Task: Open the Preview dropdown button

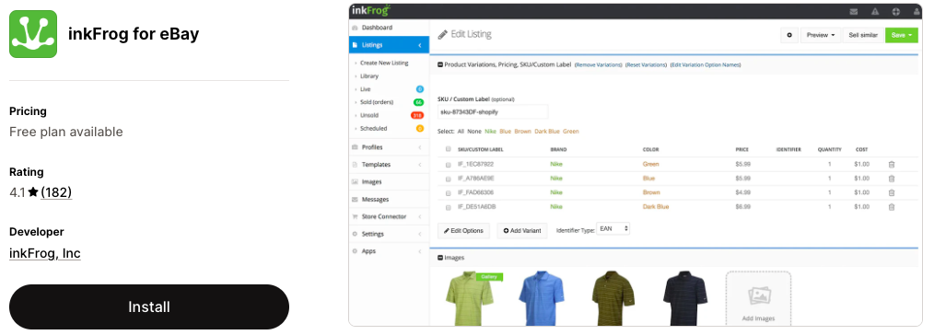Action: 820,35
